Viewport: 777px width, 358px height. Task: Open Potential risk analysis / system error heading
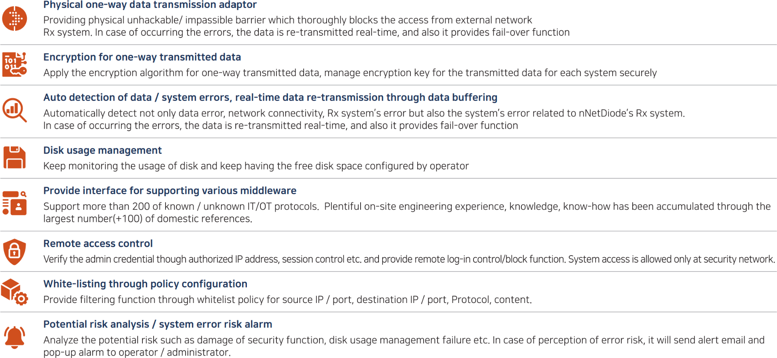pyautogui.click(x=158, y=324)
